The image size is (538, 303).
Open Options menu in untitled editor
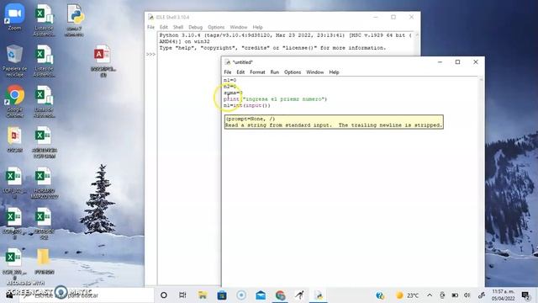click(293, 72)
